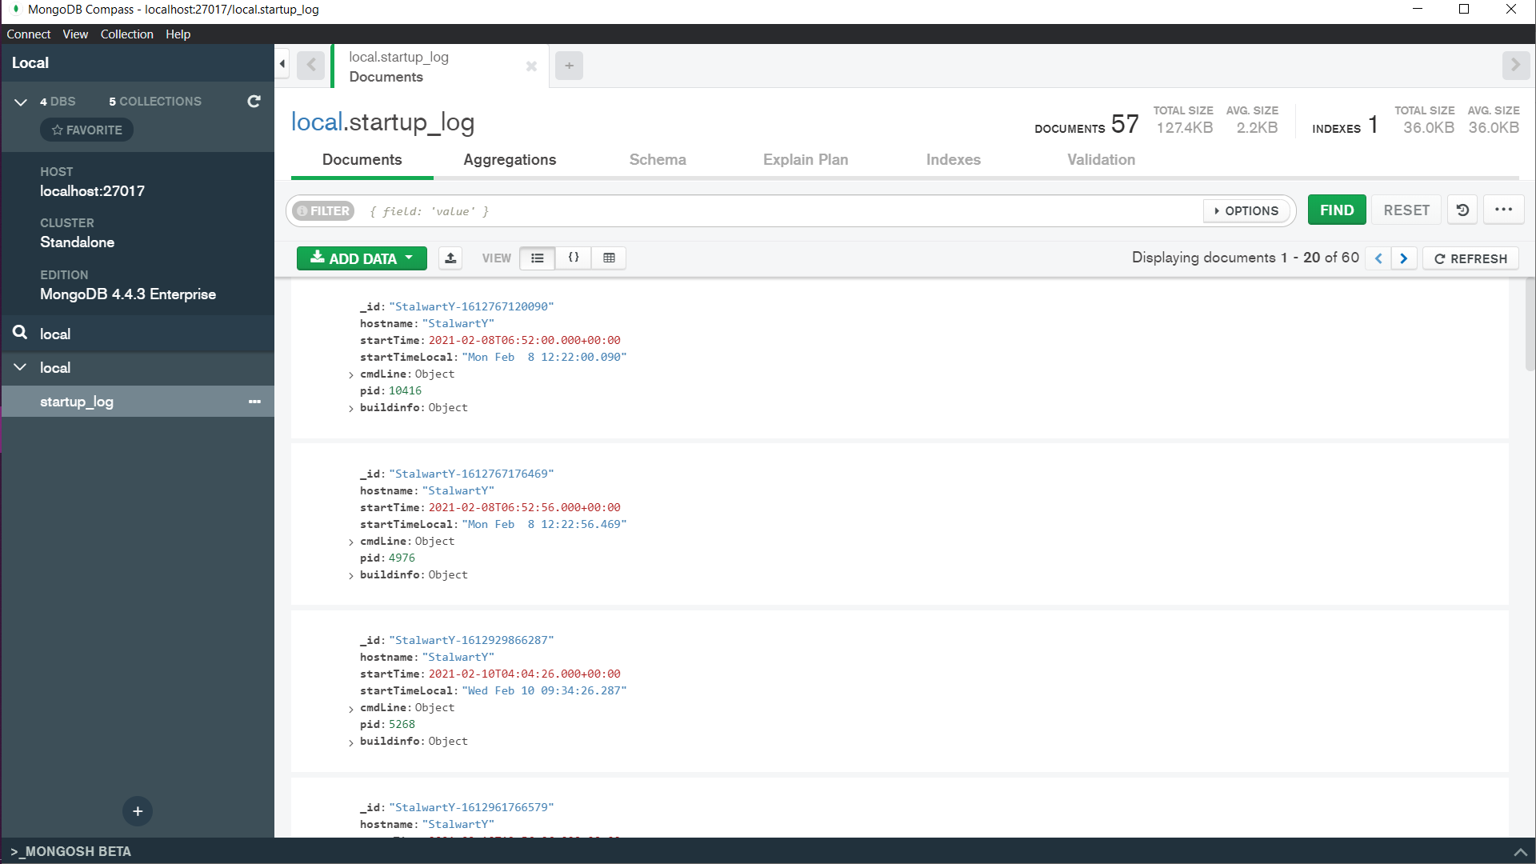Open the View menu

[75, 34]
